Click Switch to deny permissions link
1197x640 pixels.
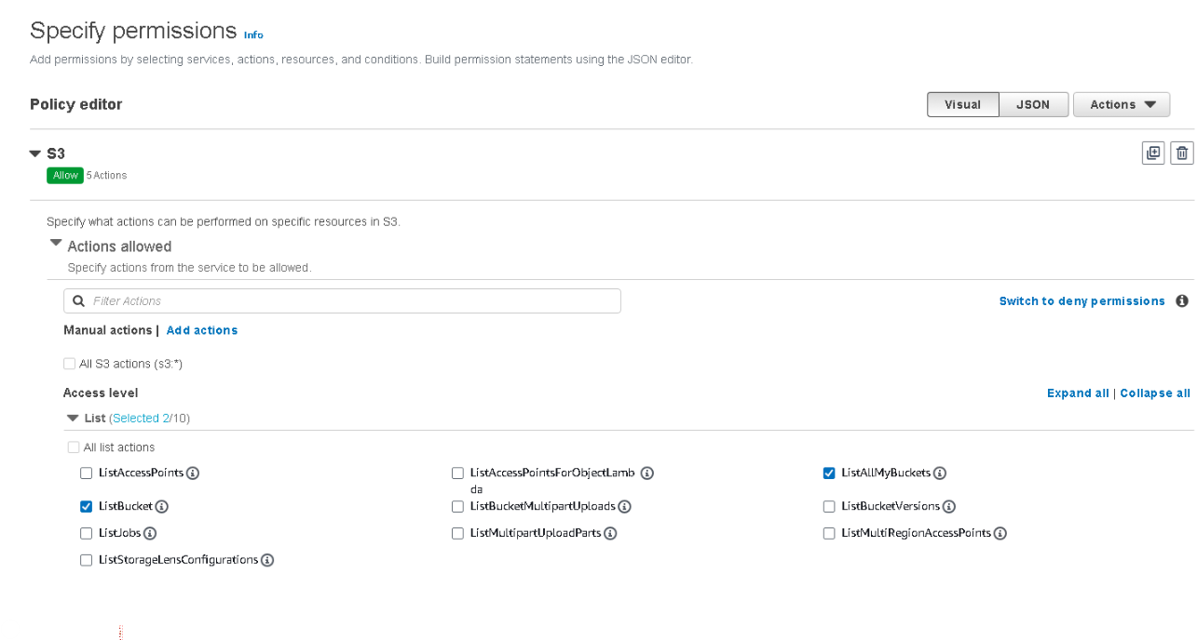[x=1082, y=301]
